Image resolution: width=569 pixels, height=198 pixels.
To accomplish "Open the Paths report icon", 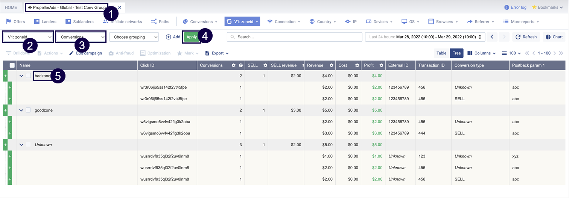I will (154, 22).
